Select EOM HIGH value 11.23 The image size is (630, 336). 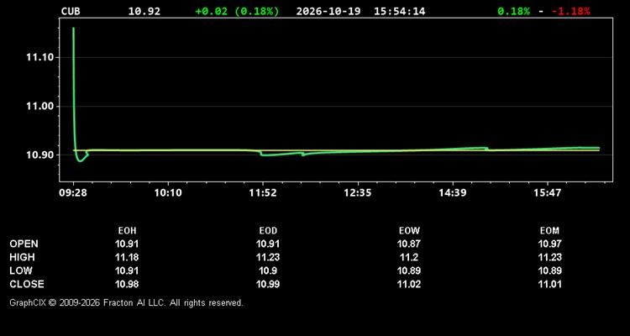[549, 257]
